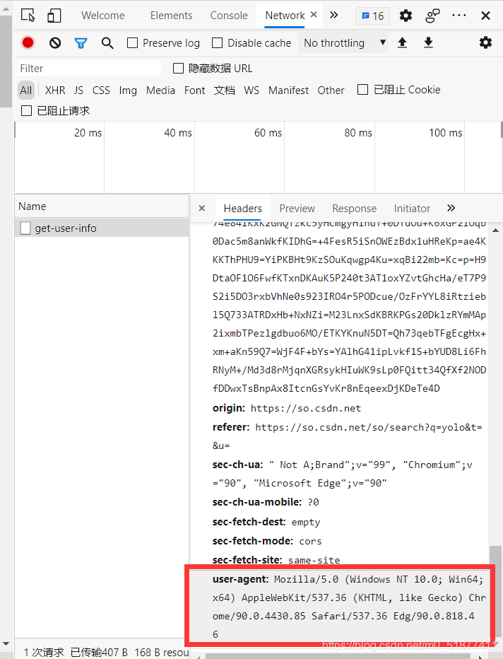Filter requests by 文档

[224, 91]
